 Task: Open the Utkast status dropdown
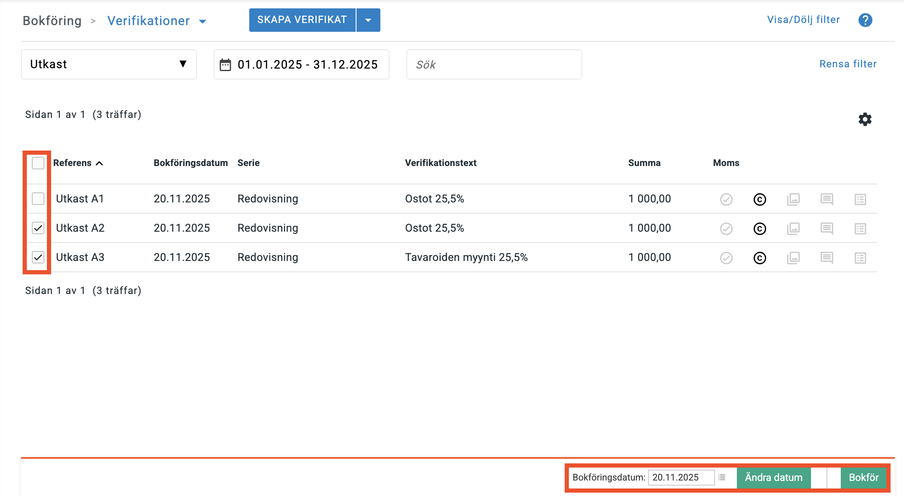(109, 64)
